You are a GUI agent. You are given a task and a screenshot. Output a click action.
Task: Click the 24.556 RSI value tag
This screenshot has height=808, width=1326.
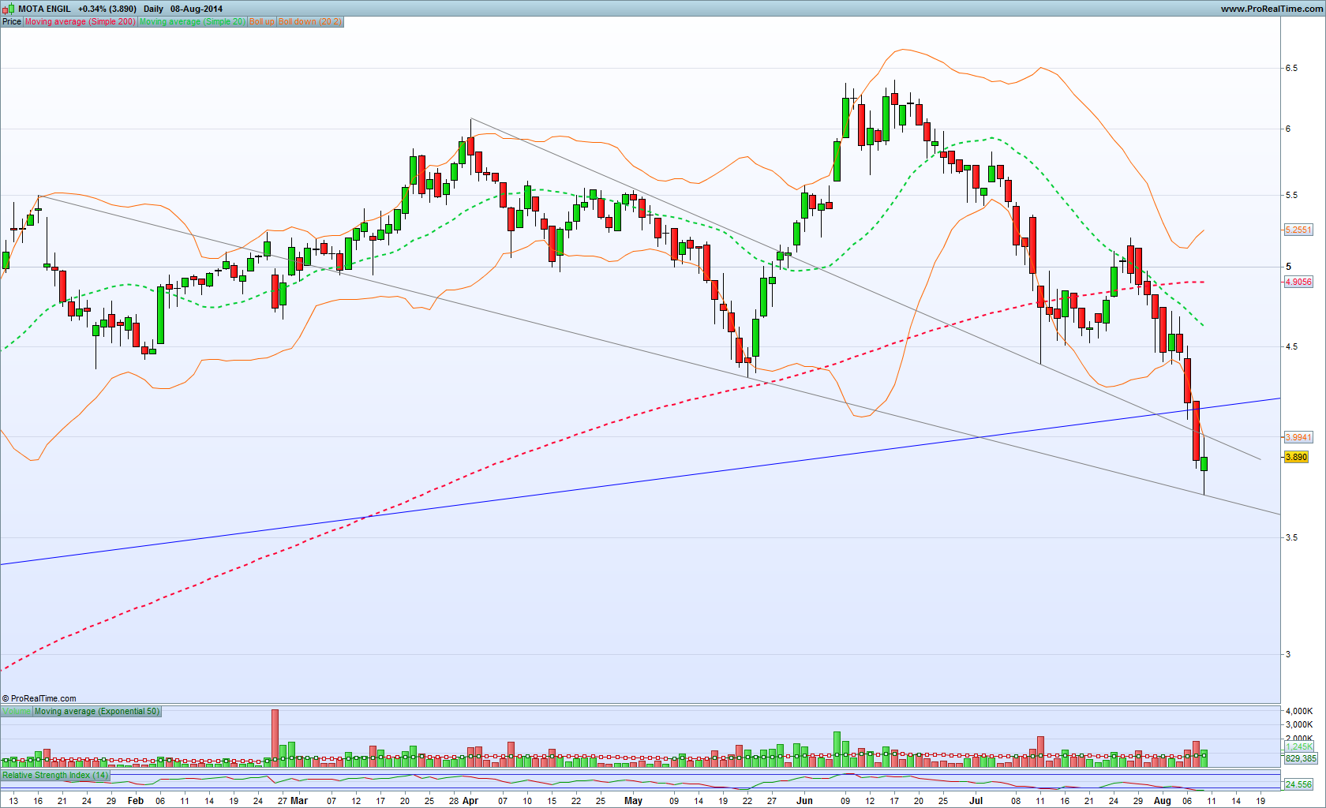click(x=1298, y=784)
